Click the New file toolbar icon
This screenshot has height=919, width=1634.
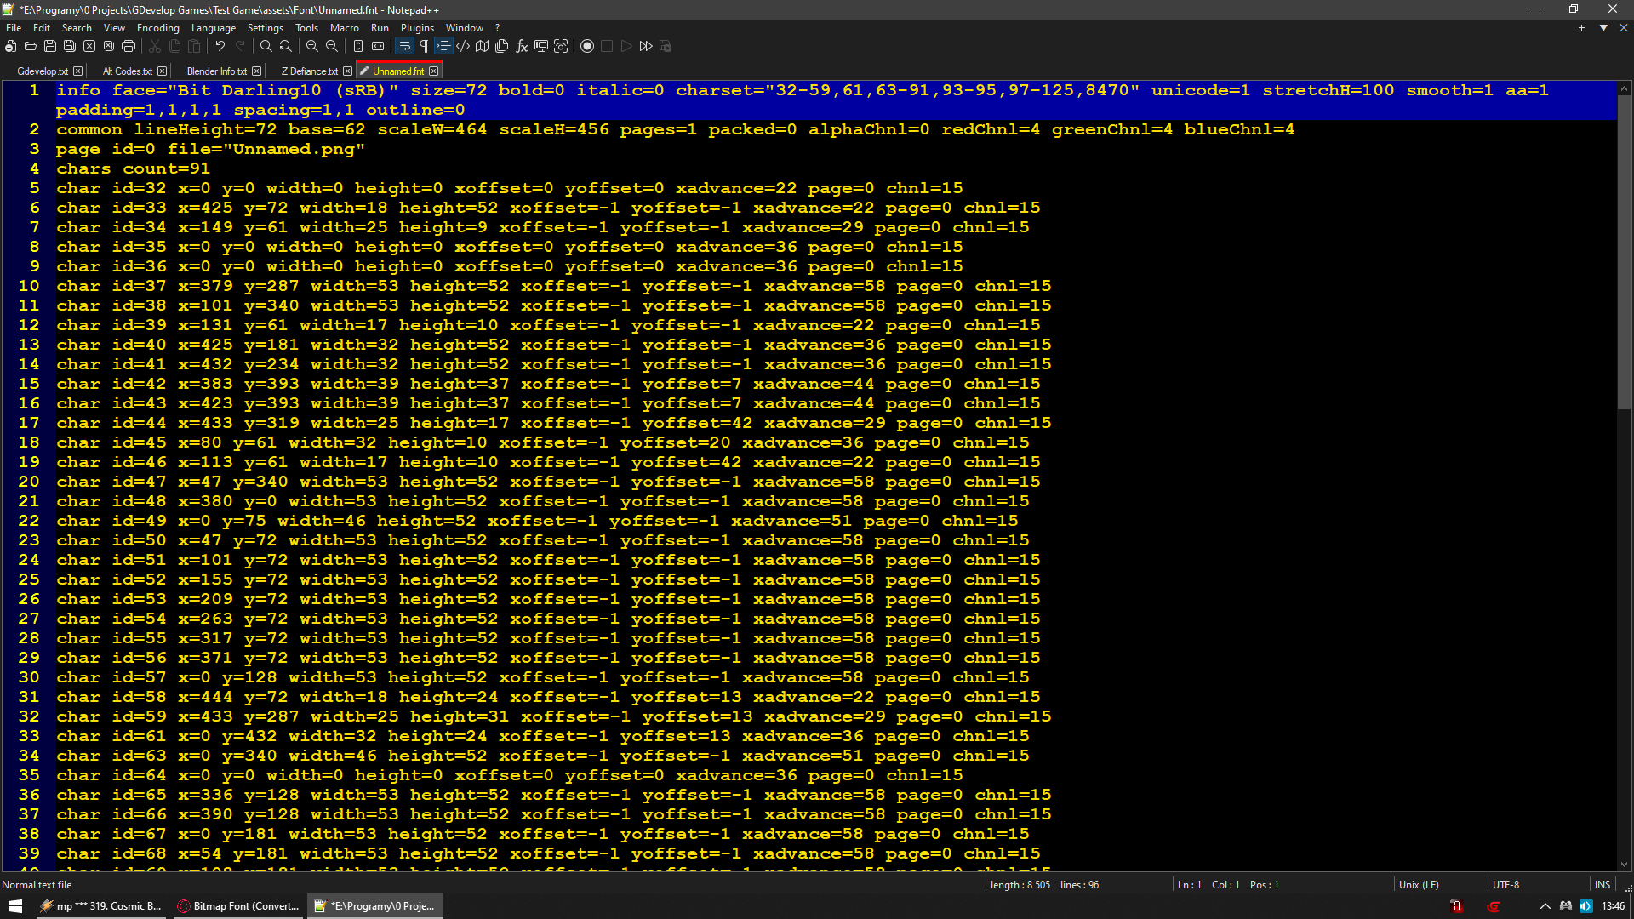11,46
